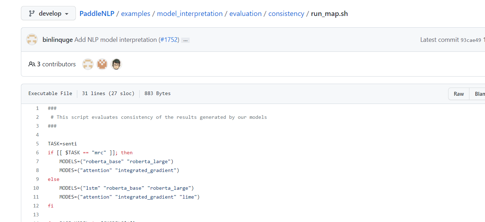
Task: Click the git branch icon
Action: (32, 13)
